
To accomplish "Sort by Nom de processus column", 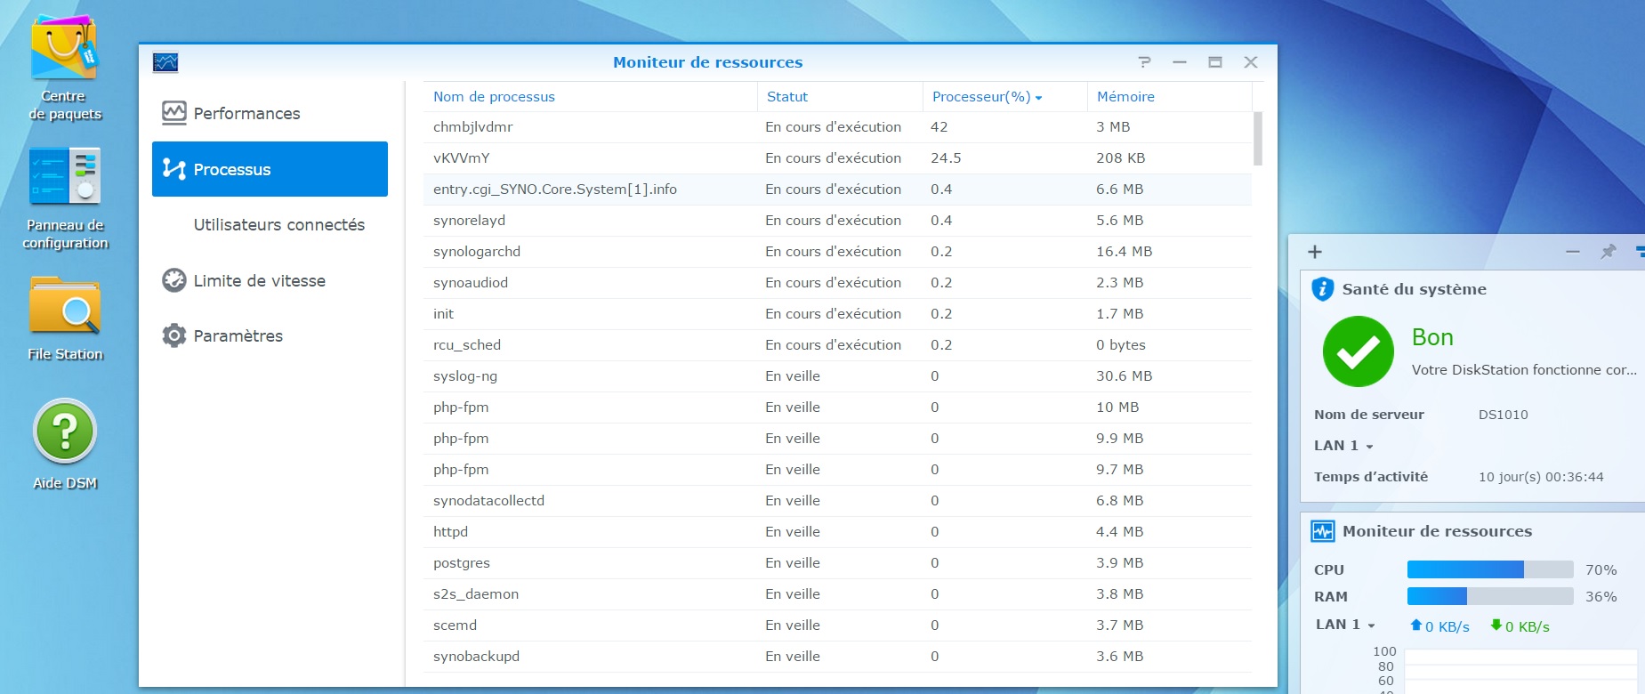I will click(x=494, y=97).
